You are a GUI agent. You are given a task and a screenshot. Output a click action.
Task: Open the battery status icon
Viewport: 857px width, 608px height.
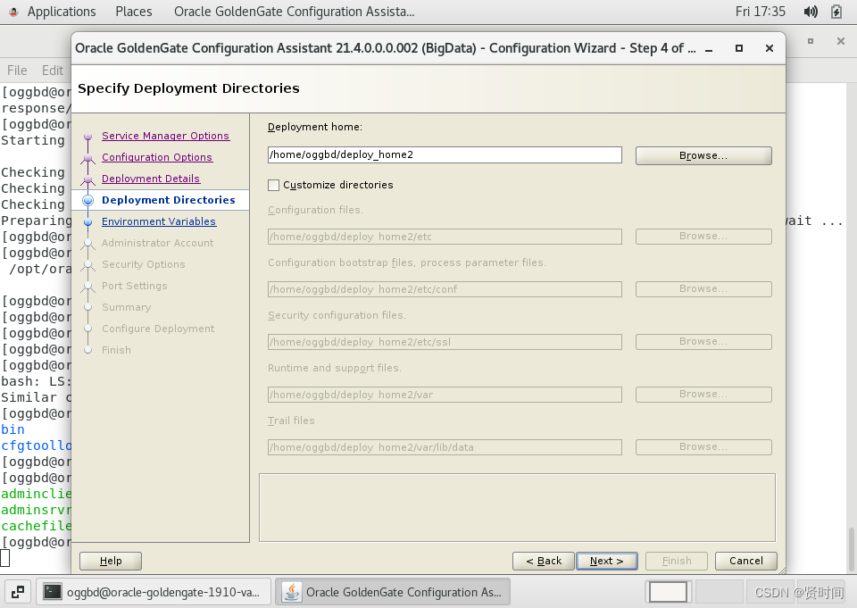[x=836, y=12]
